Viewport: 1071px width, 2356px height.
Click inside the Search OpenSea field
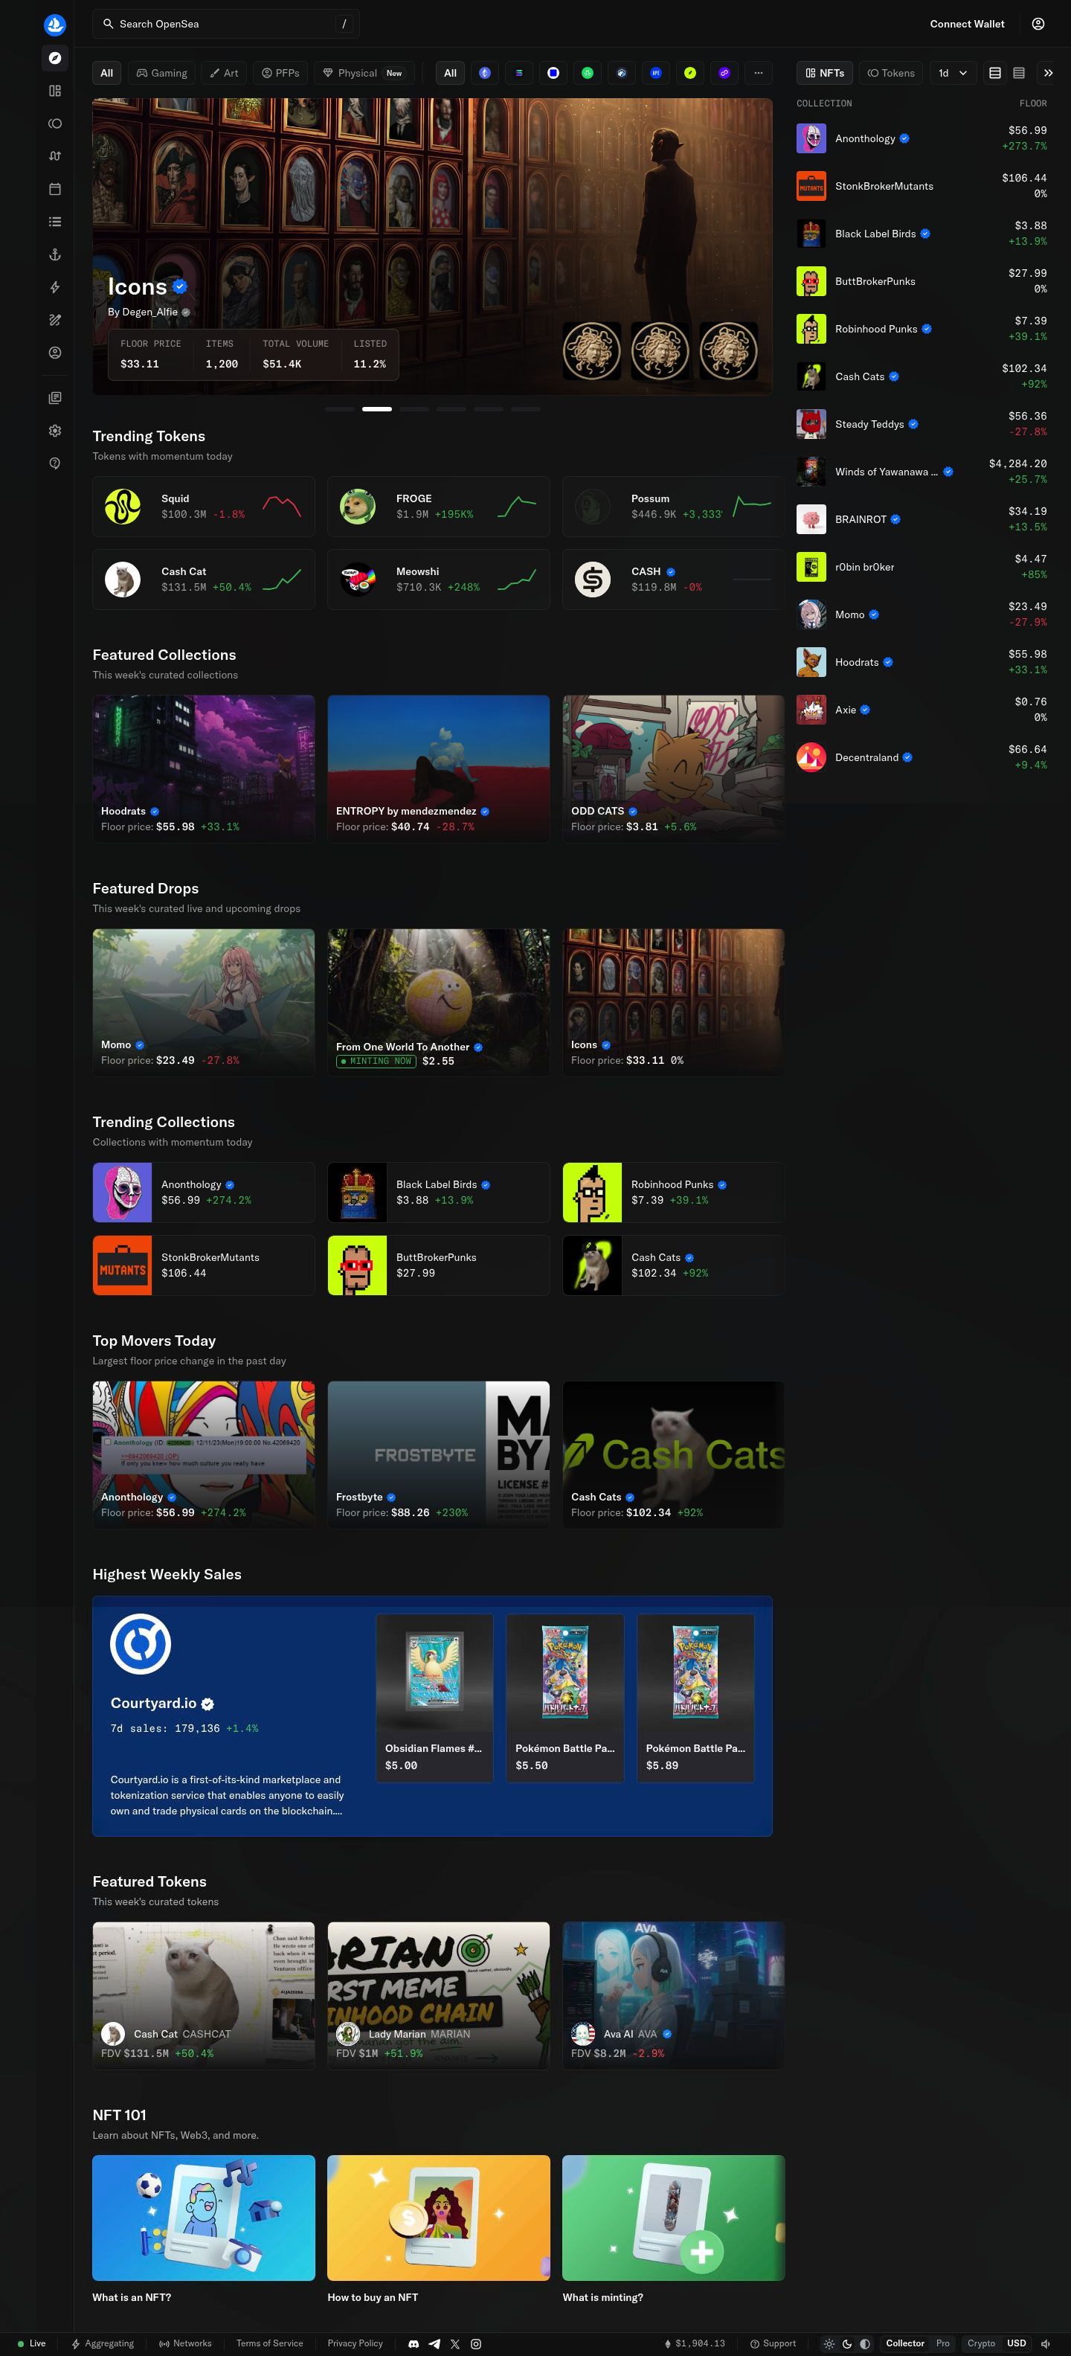[x=225, y=24]
